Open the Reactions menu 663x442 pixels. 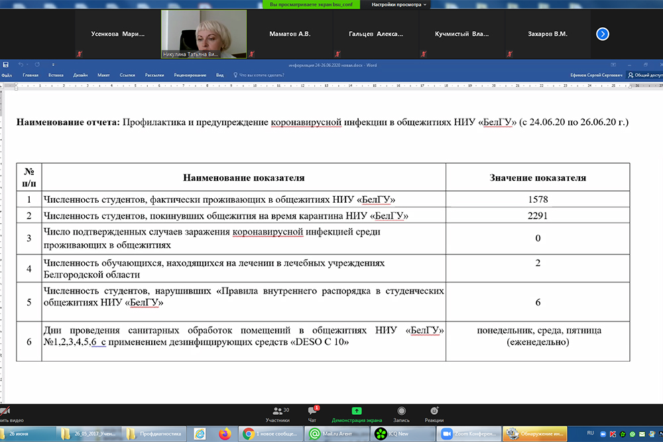point(434,414)
